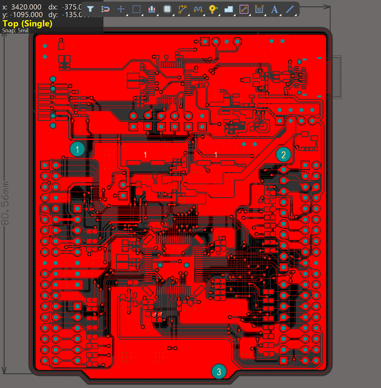The height and width of the screenshot is (388, 381).
Task: Select the Place Component chip tool
Action: [167, 9]
